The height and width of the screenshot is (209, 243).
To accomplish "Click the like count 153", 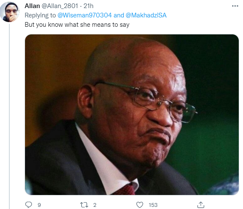I will pos(153,205).
